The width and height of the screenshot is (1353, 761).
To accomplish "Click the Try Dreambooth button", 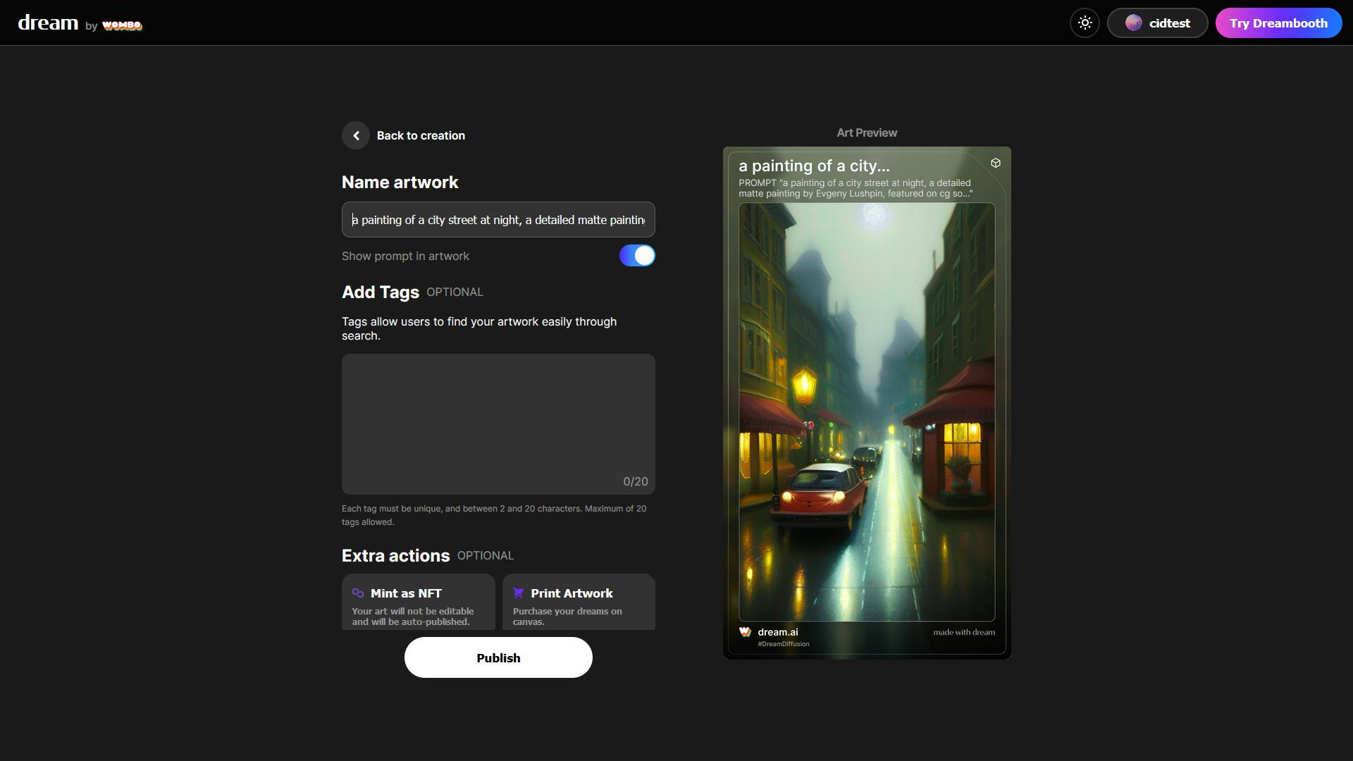I will (x=1278, y=23).
